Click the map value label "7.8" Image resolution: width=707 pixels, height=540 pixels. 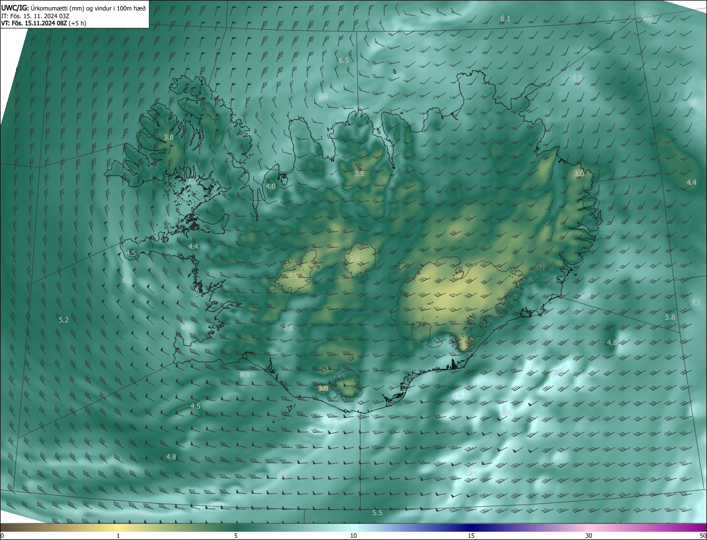(x=288, y=329)
